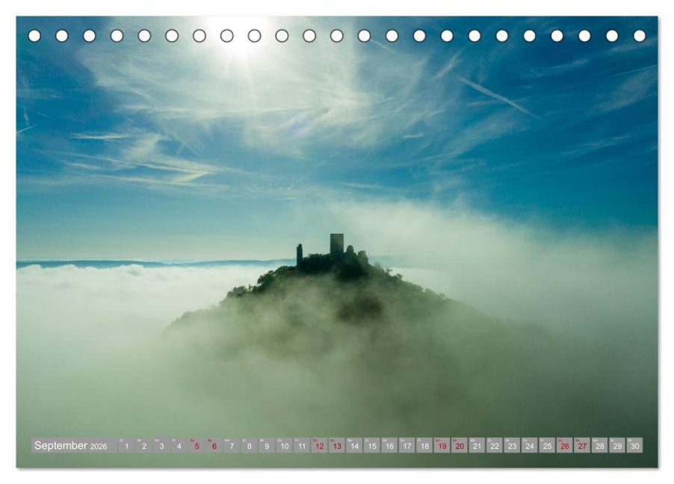Select the red day 19 cell
Viewport: 674px width, 484px height.
coord(442,445)
